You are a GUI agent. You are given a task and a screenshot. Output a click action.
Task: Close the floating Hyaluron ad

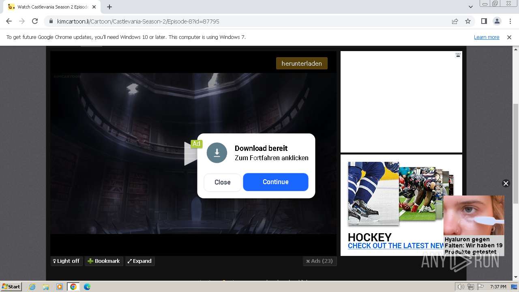pyautogui.click(x=506, y=183)
